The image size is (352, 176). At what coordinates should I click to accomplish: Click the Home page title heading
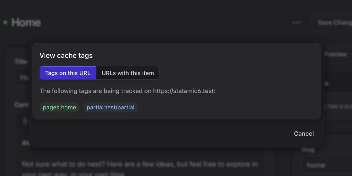click(26, 23)
